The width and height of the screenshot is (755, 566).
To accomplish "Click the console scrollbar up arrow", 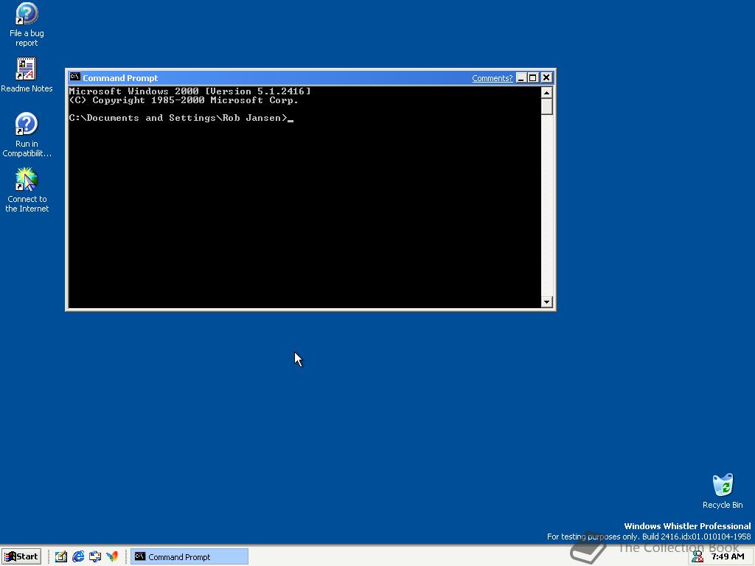I will (x=546, y=92).
